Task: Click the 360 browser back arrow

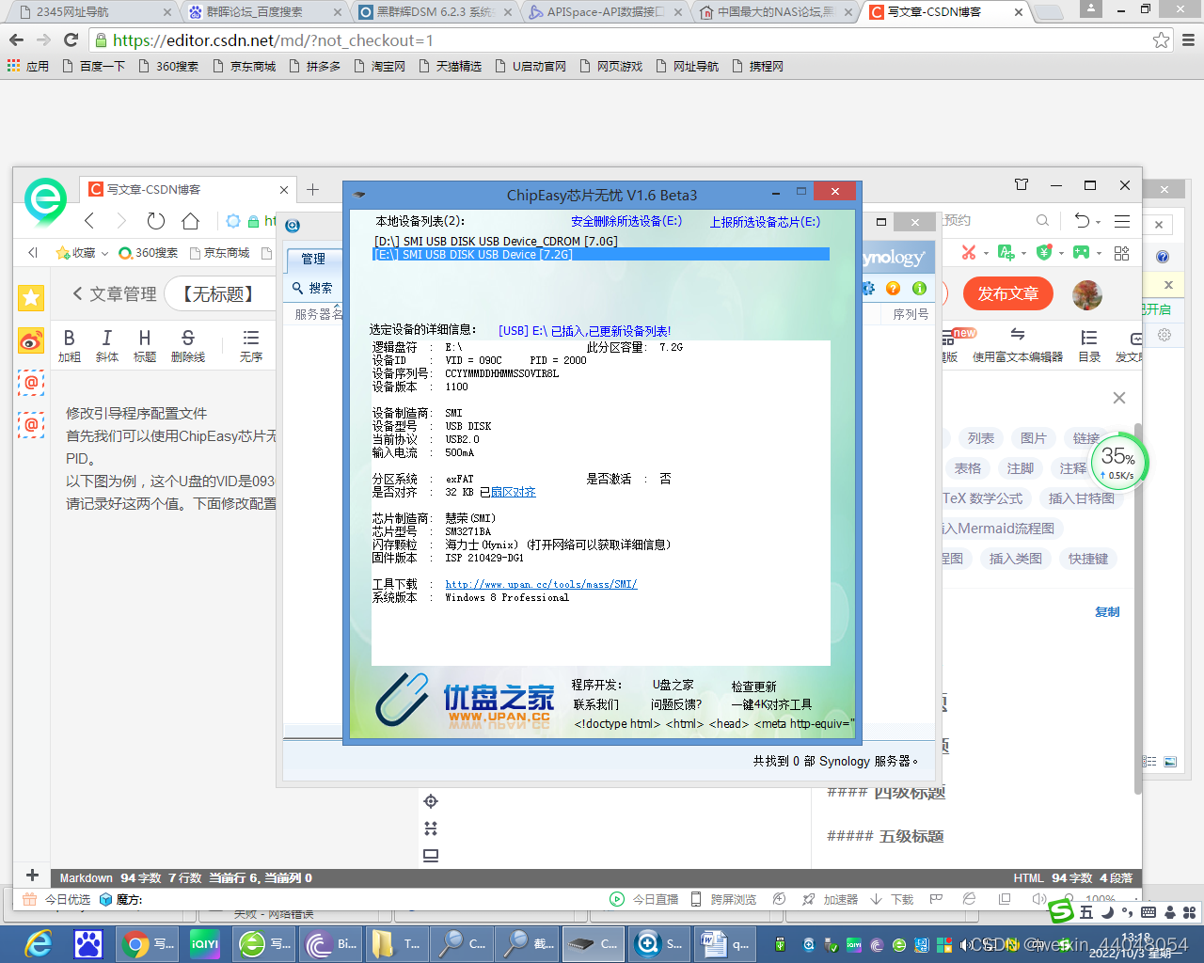Action: coord(89,221)
